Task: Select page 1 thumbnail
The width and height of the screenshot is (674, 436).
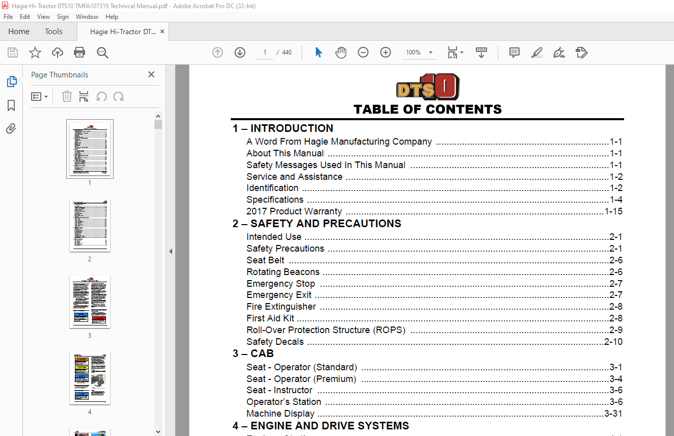Action: 90,149
